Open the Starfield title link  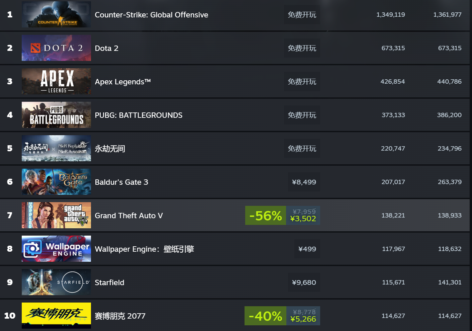coord(109,282)
